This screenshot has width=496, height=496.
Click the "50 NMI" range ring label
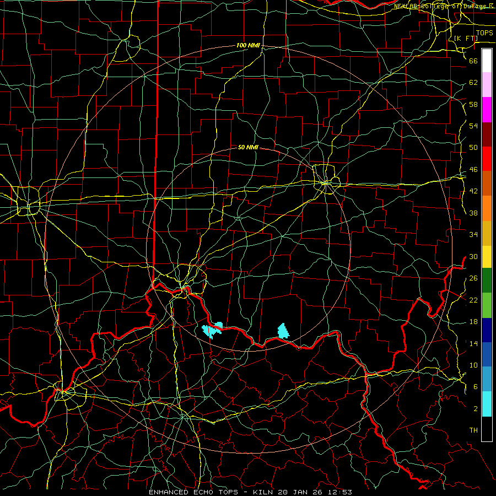pos(248,147)
